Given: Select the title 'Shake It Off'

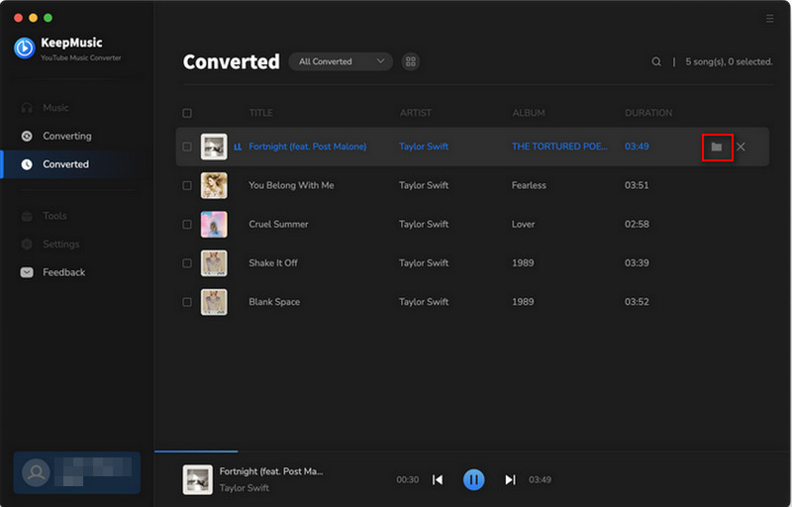Looking at the screenshot, I should [x=273, y=263].
